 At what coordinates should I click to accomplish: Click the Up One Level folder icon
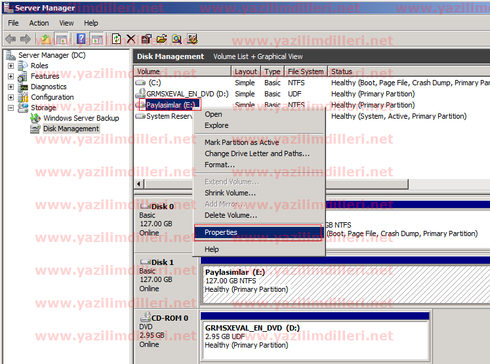pos(46,39)
